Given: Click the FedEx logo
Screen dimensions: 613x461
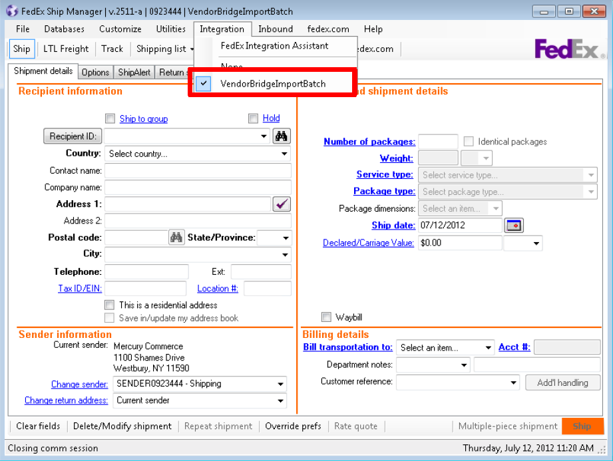Looking at the screenshot, I should click(x=570, y=49).
